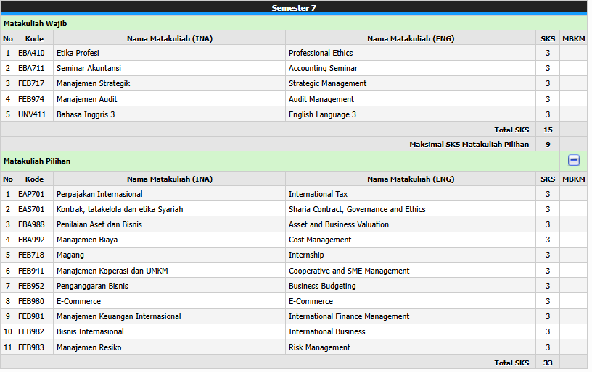Screen dimensions: 592x372
Task: Select Sharia Contract, Governance and Ethics
Action: click(357, 209)
